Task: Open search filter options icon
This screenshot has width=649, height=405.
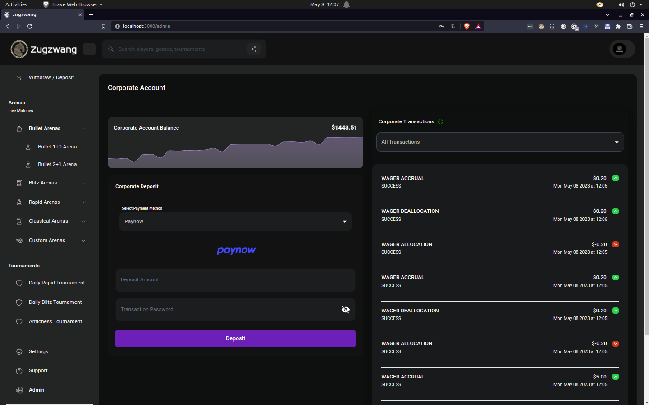Action: pyautogui.click(x=254, y=49)
